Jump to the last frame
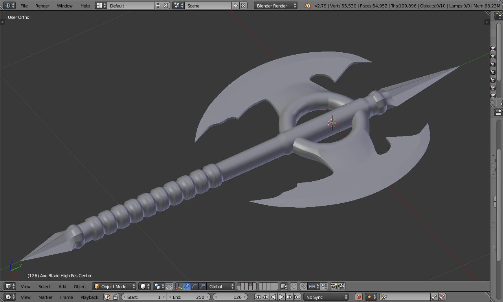Screen dimensions: 503x302 coord(297,297)
